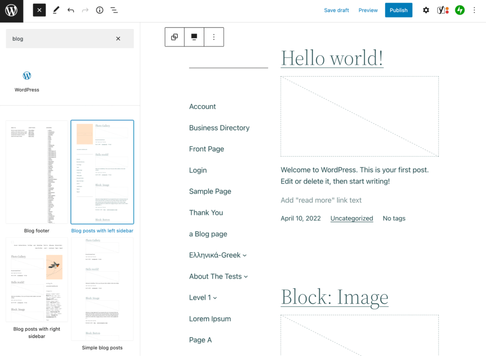Undo the last change
The image size is (486, 356).
tap(71, 10)
